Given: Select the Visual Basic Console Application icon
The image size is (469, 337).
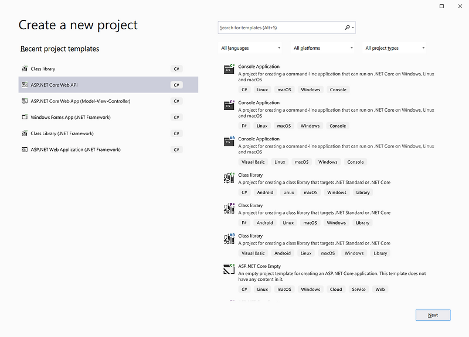Looking at the screenshot, I should (x=229, y=143).
